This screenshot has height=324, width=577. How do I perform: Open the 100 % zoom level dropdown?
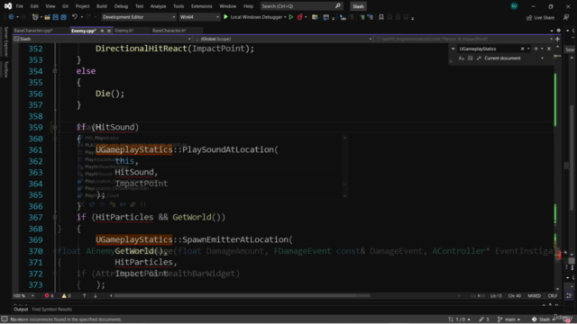pos(23,296)
